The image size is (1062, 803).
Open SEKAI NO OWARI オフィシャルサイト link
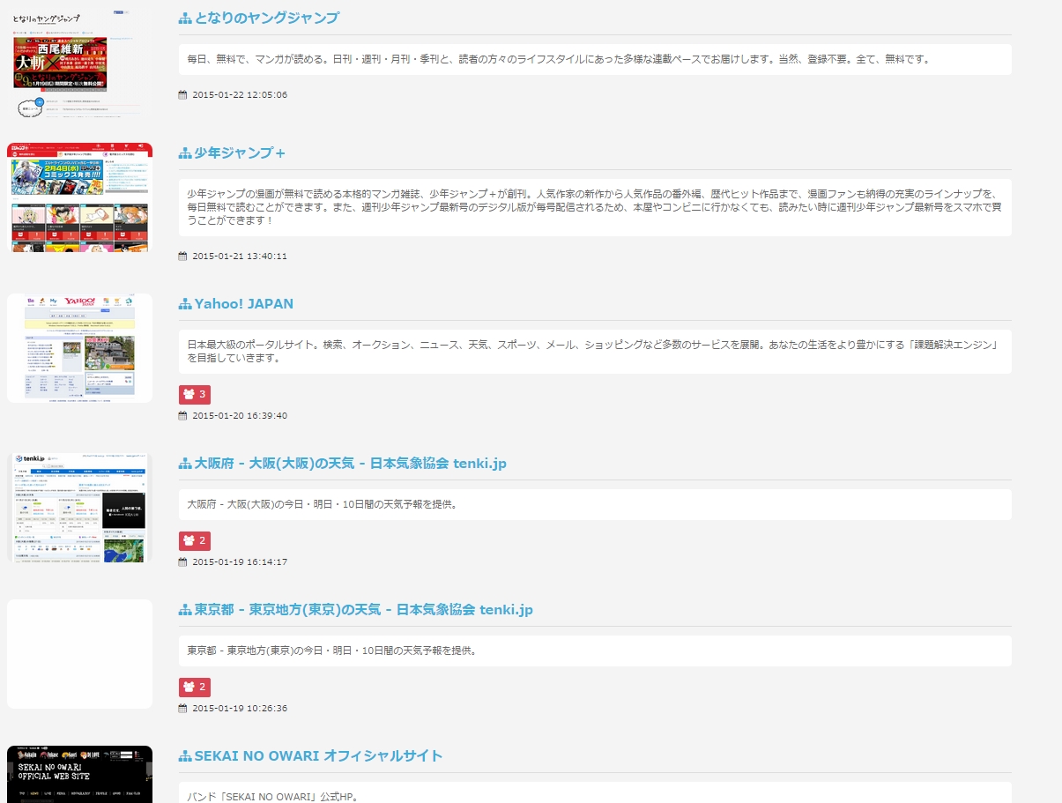pyautogui.click(x=318, y=756)
